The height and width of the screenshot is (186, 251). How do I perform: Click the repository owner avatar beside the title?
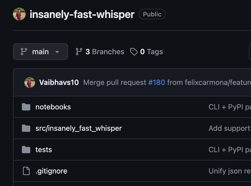point(19,14)
